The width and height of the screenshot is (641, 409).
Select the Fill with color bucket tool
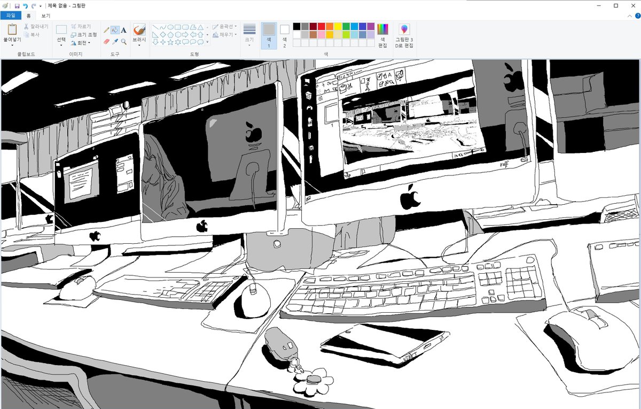pyautogui.click(x=115, y=30)
